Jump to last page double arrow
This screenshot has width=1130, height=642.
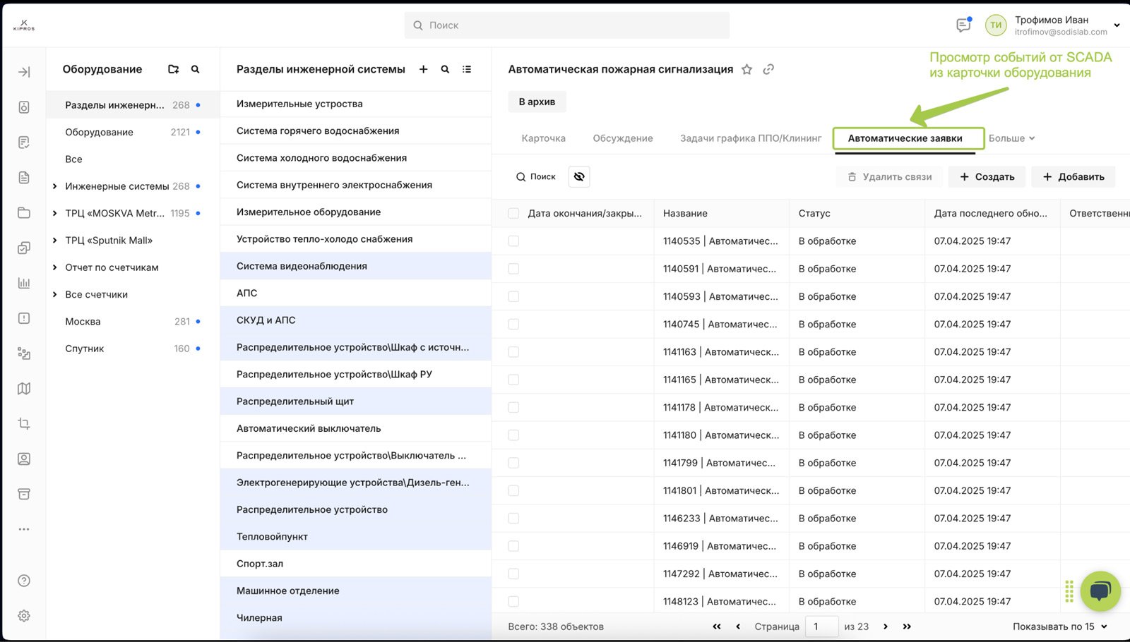tap(908, 626)
